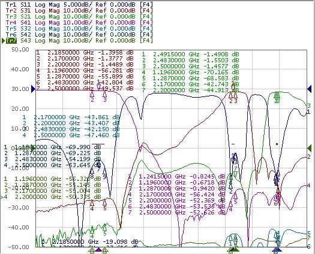
Task: Click the -50.00 Y-axis scale label
Action: (19, 247)
